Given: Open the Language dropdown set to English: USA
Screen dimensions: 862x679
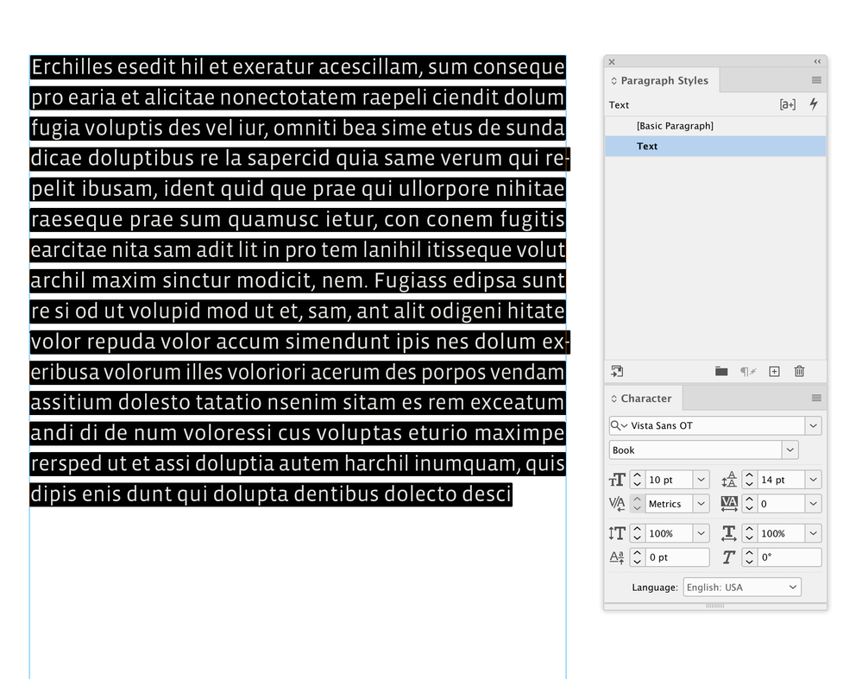Looking at the screenshot, I should (742, 588).
